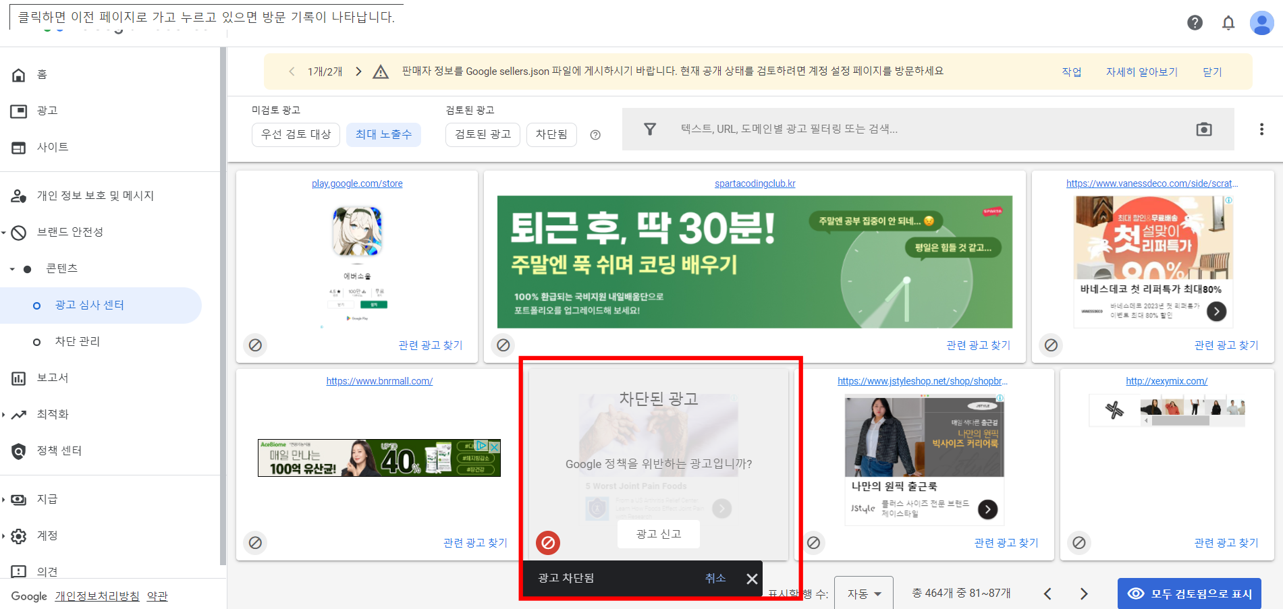Open 약관 link in footer

click(x=157, y=596)
